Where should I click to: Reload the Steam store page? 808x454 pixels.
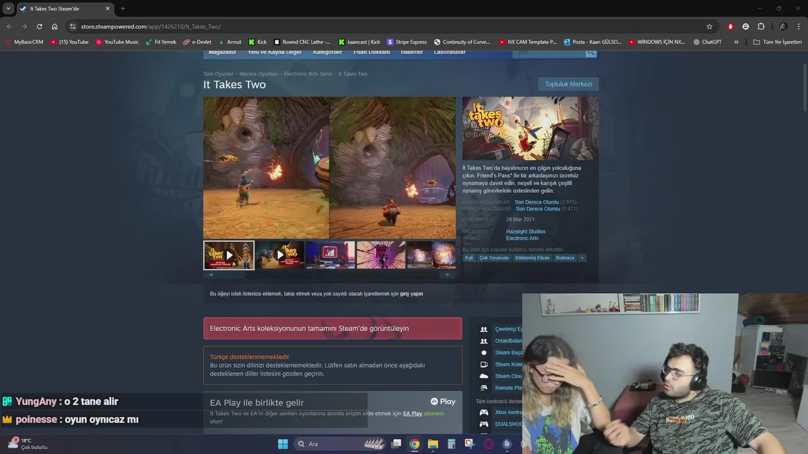coord(39,26)
